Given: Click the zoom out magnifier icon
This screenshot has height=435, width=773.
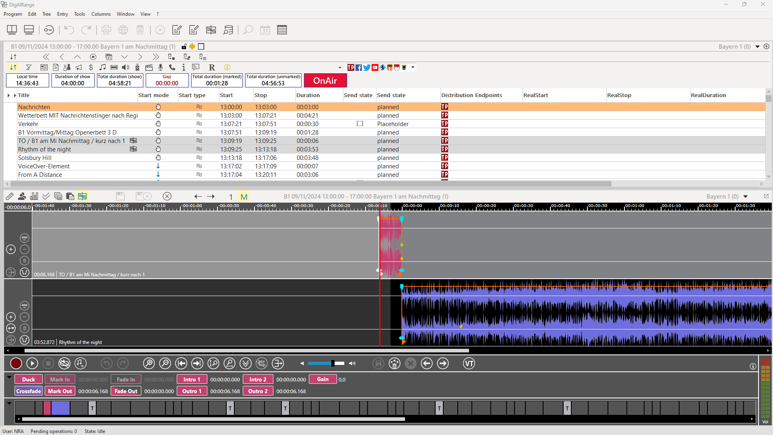Looking at the screenshot, I should click(165, 364).
